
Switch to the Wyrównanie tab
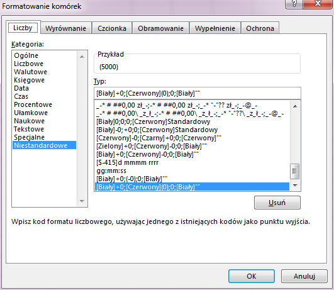tap(65, 28)
